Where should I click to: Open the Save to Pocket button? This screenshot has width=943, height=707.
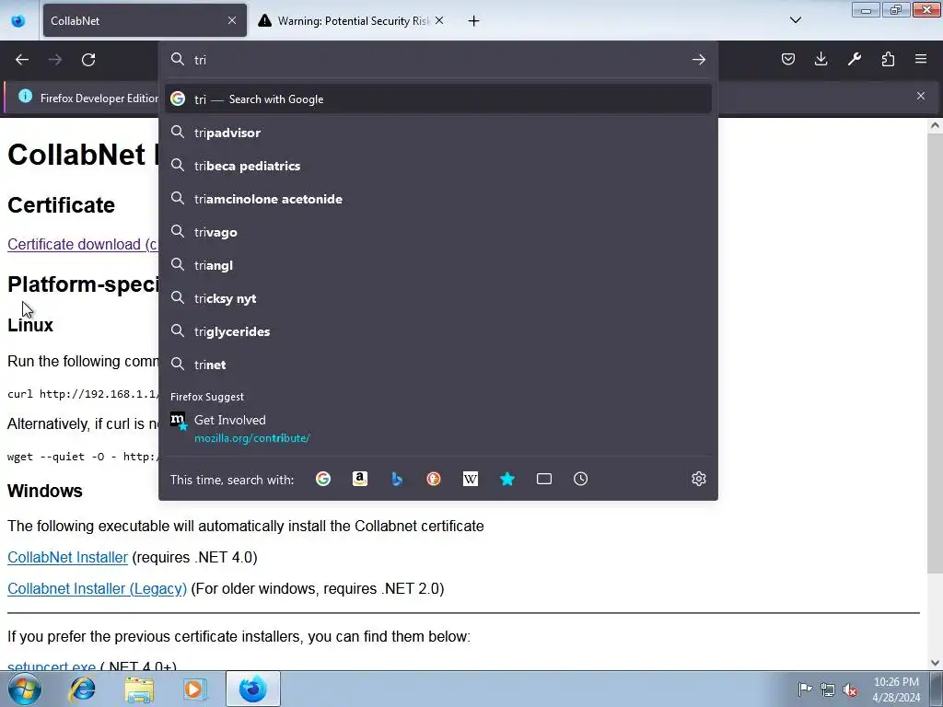[x=788, y=59]
